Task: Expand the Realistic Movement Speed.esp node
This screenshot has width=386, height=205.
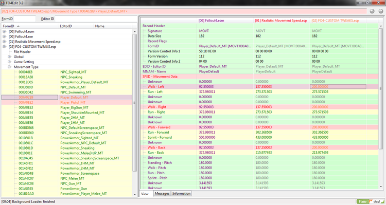Action: pyautogui.click(x=4, y=42)
